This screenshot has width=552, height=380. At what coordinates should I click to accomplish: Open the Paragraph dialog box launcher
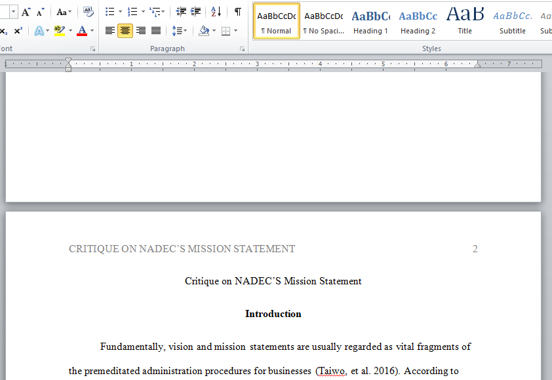point(242,49)
